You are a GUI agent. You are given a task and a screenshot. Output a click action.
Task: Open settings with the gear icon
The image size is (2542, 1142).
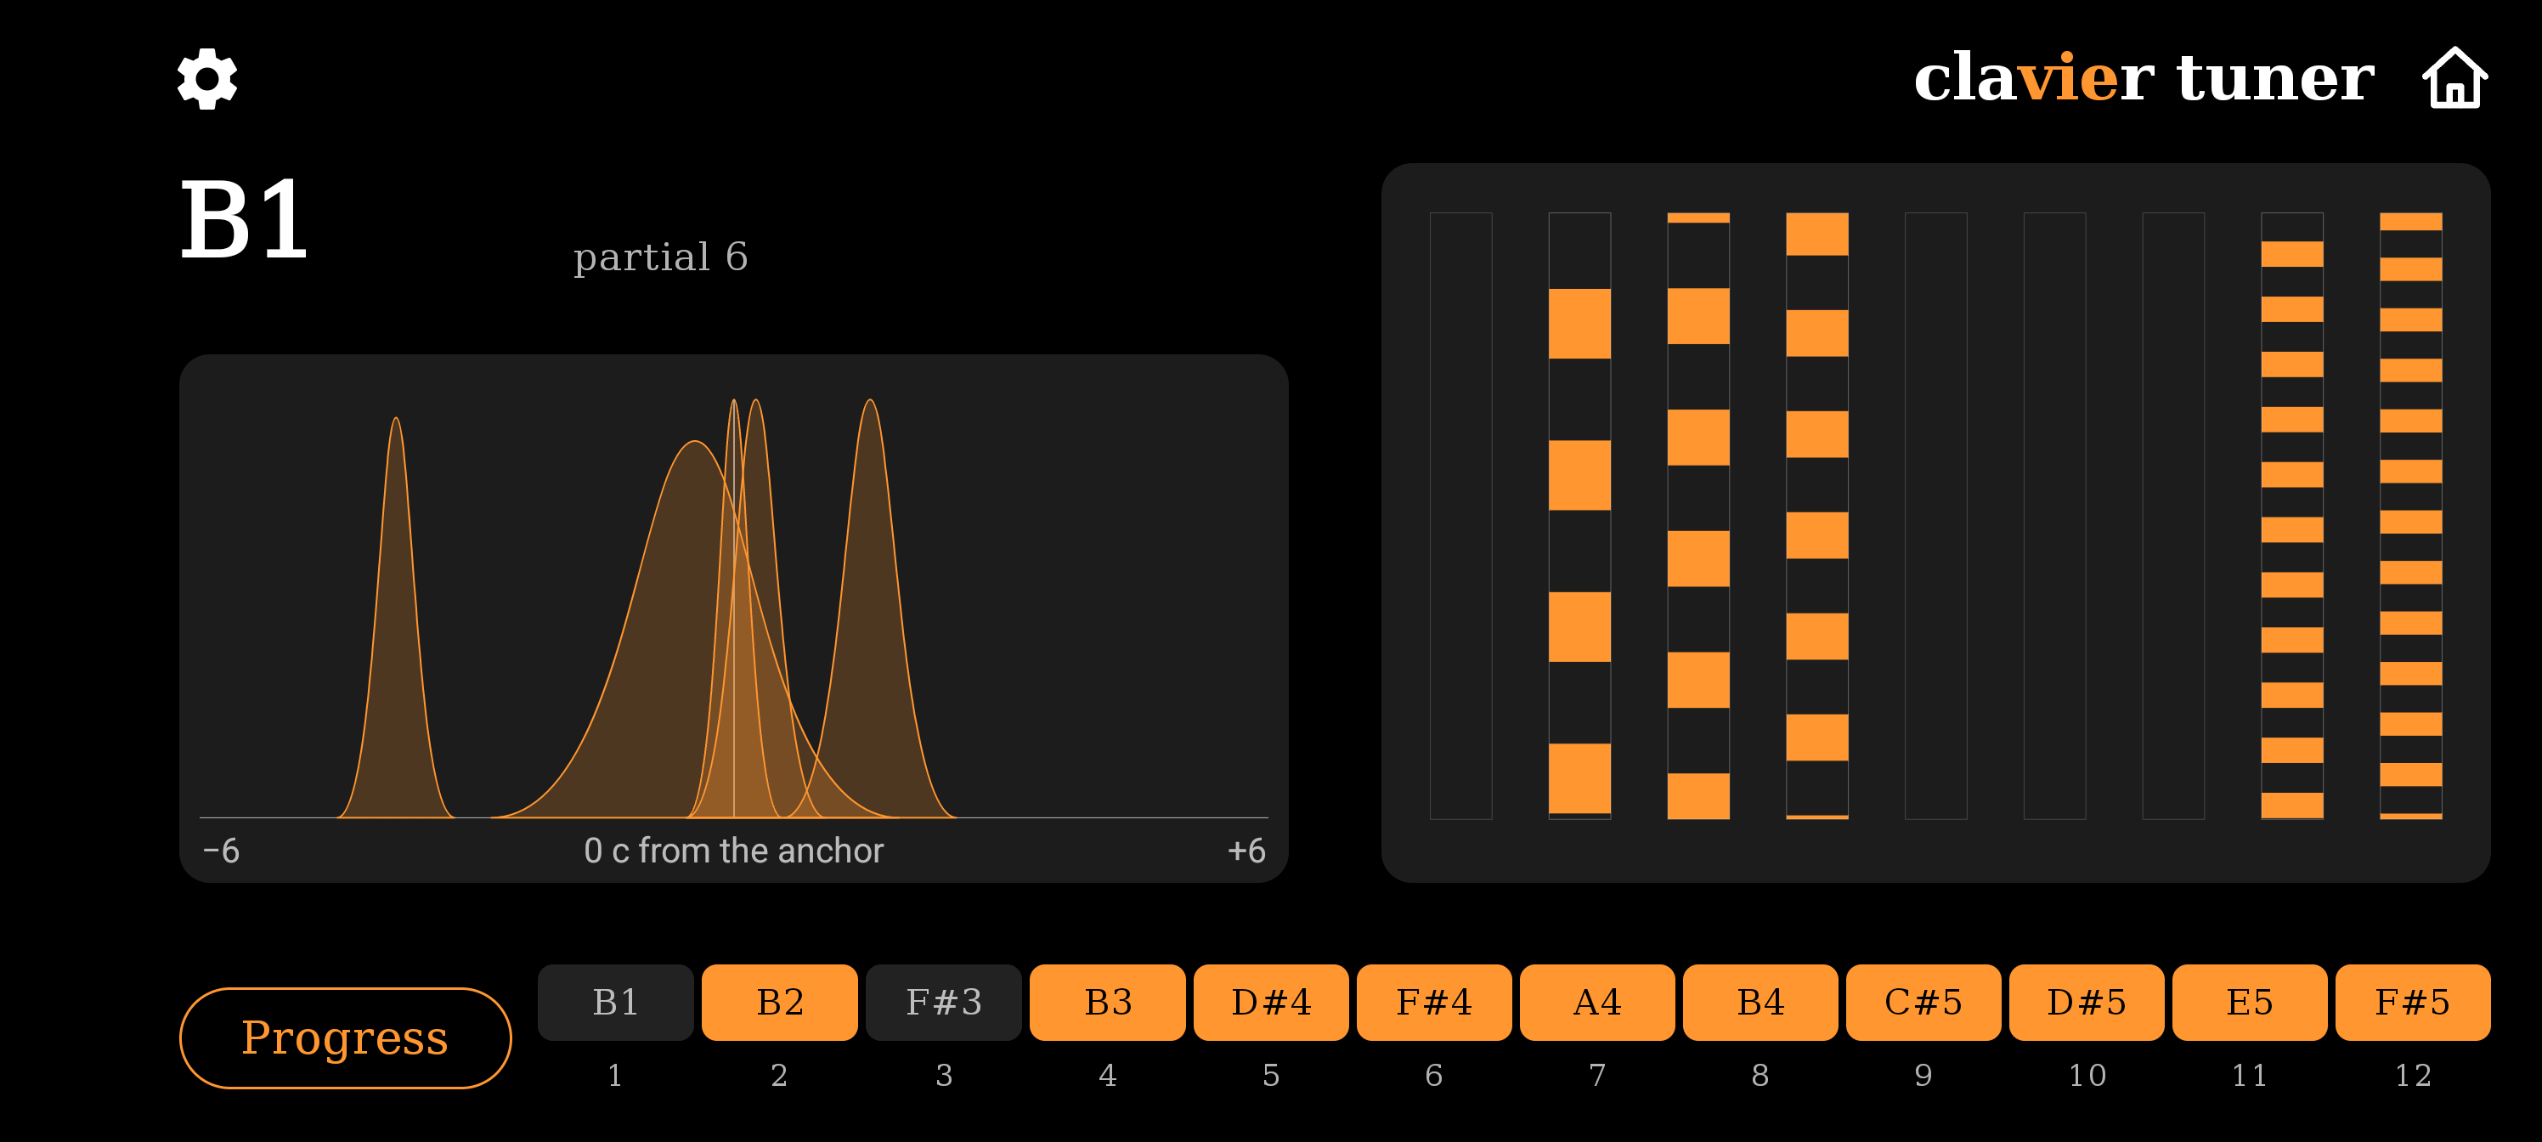[x=207, y=78]
